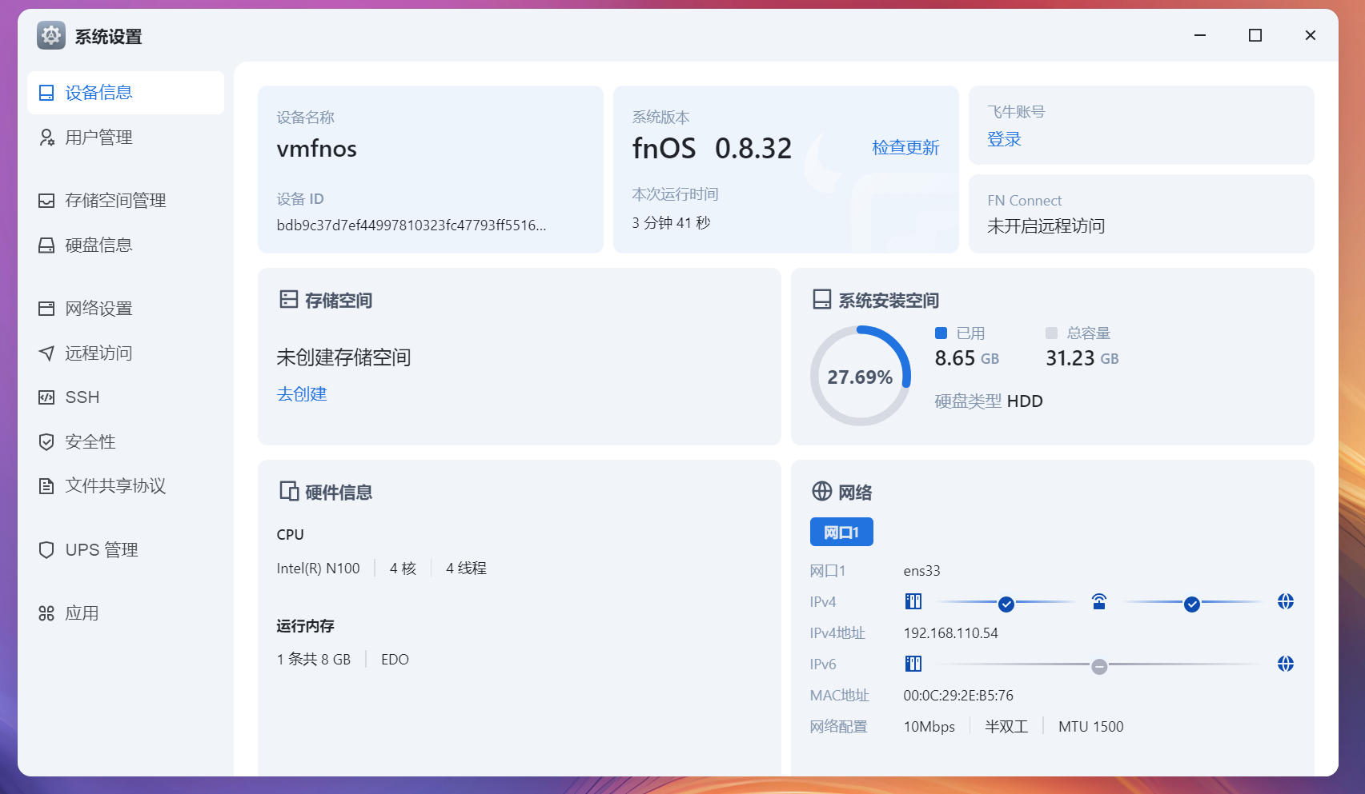Image resolution: width=1365 pixels, height=794 pixels.
Task: Click 检查更新 link
Action: point(905,148)
